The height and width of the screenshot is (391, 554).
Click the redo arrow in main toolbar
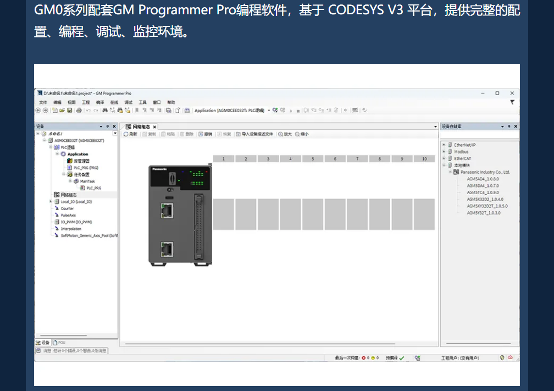(96, 111)
